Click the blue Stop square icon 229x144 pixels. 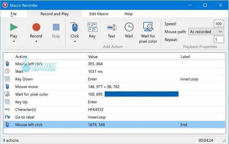point(56,27)
